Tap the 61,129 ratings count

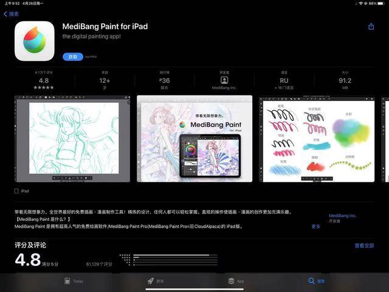[x=99, y=264]
